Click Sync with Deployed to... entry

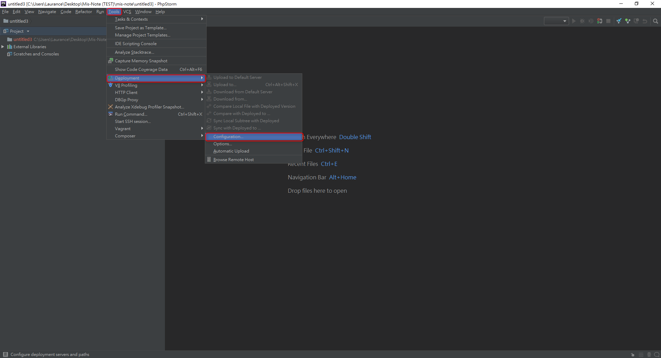254,128
